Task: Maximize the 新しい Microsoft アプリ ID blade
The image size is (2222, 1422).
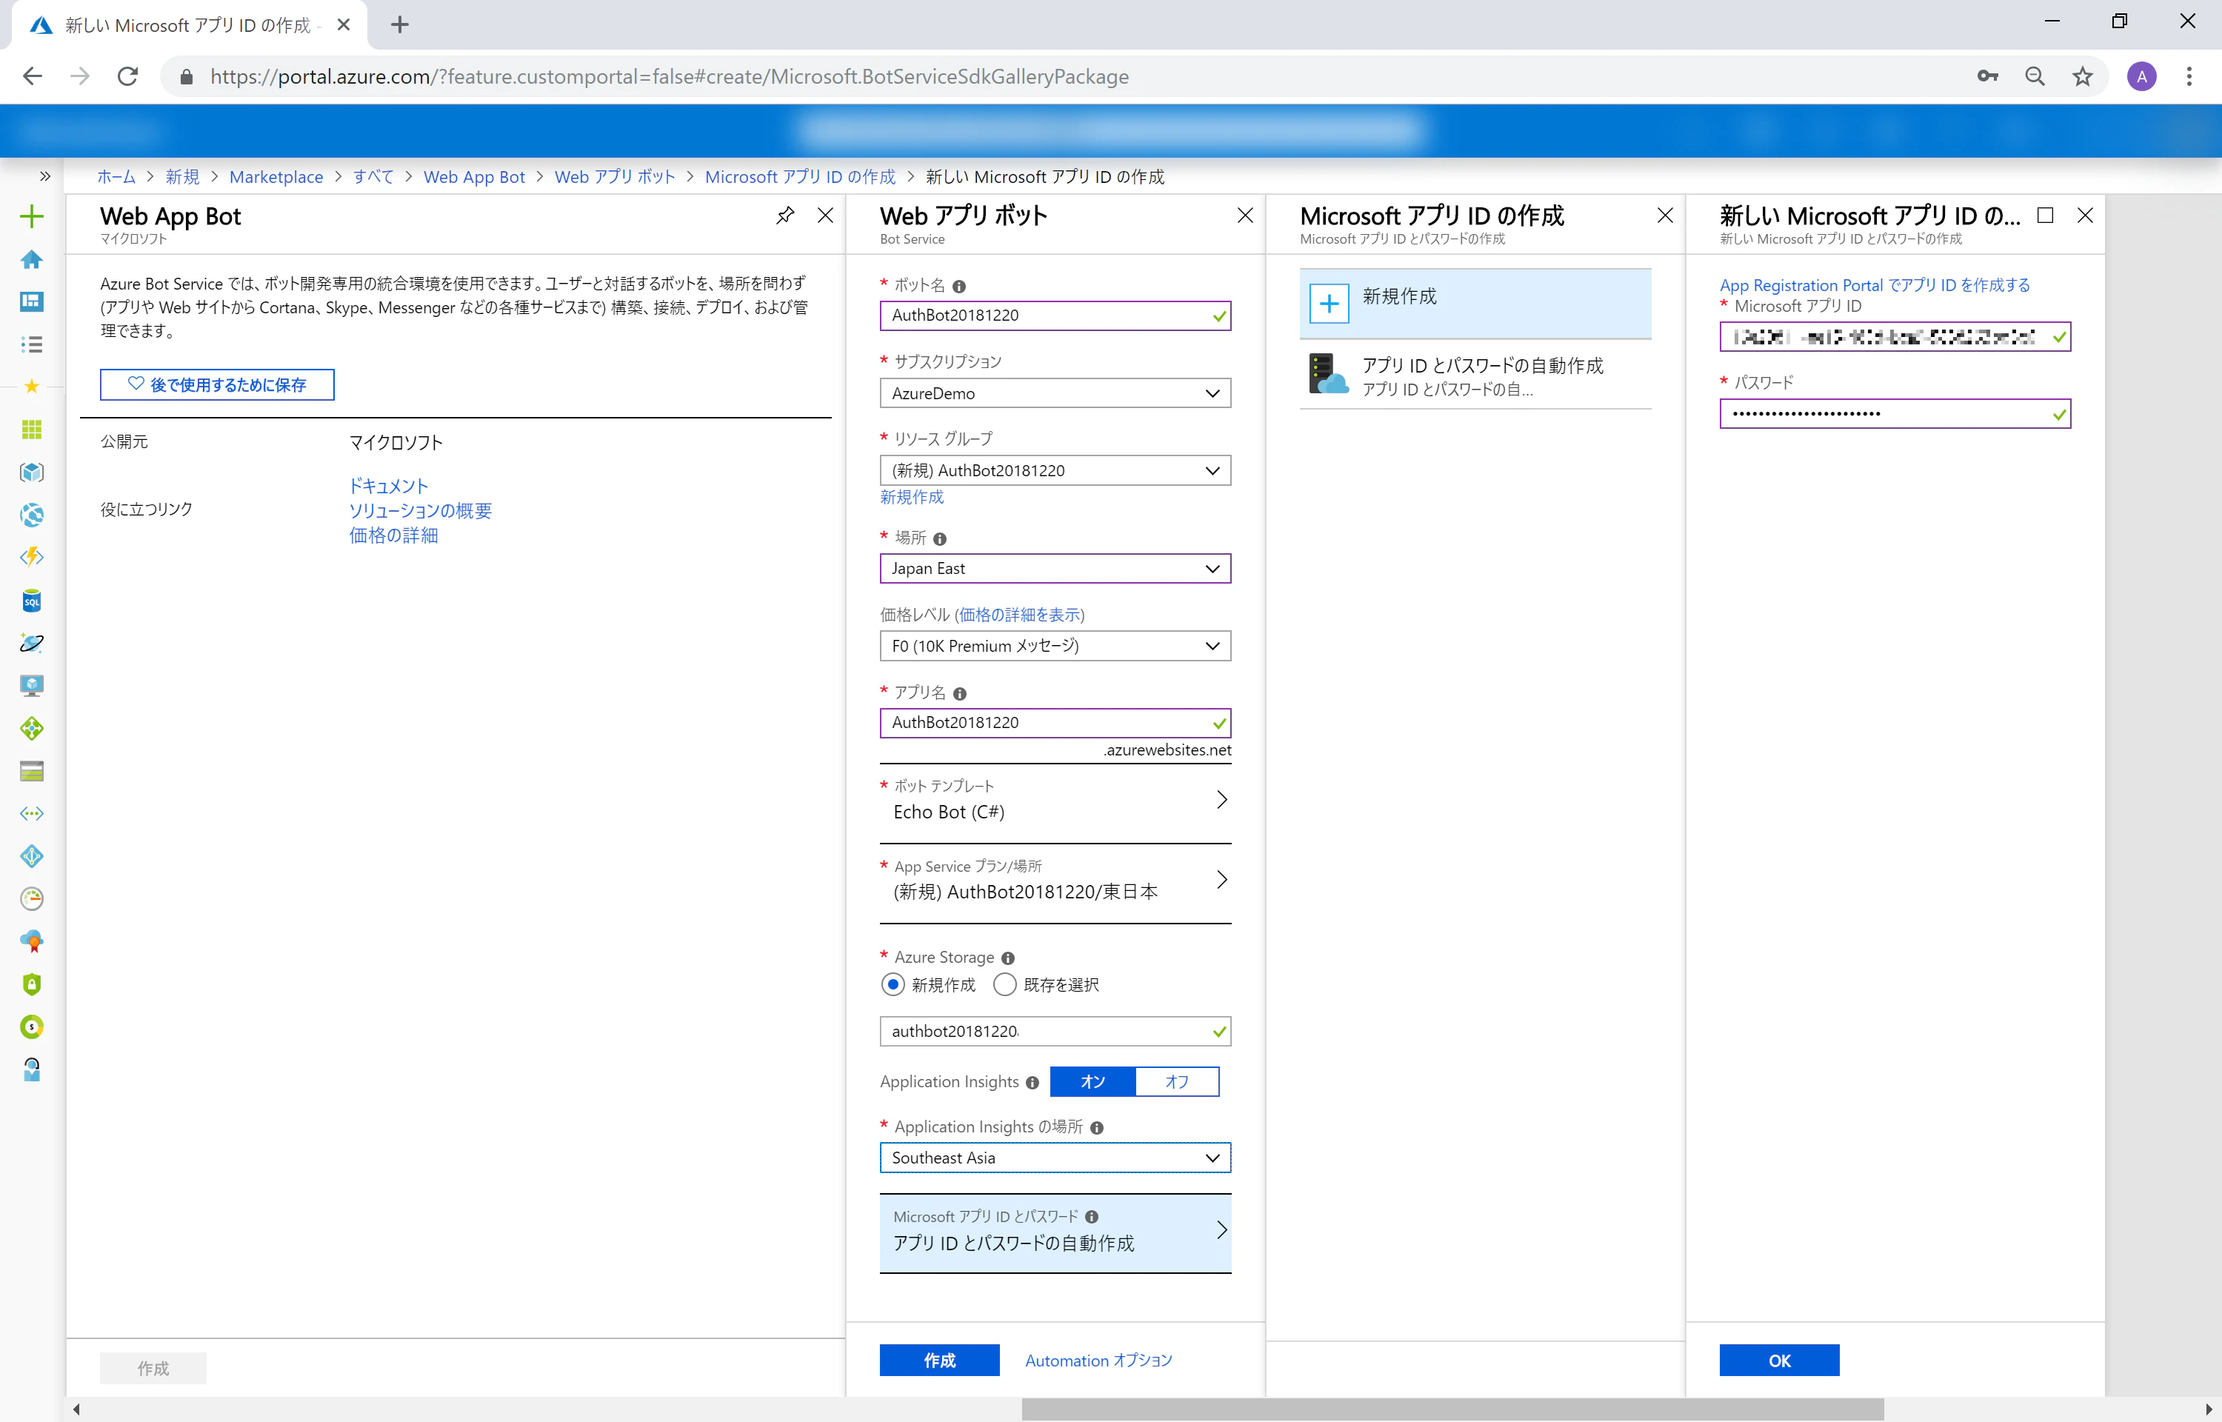Action: pos(2046,216)
